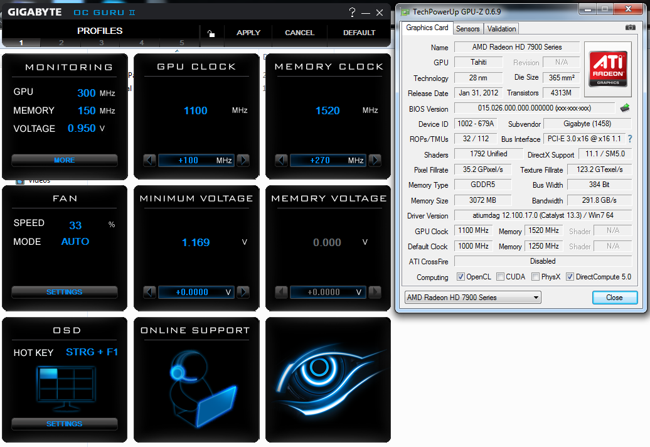Click MORE in Monitoring panel
This screenshot has height=447, width=650.
[x=64, y=160]
